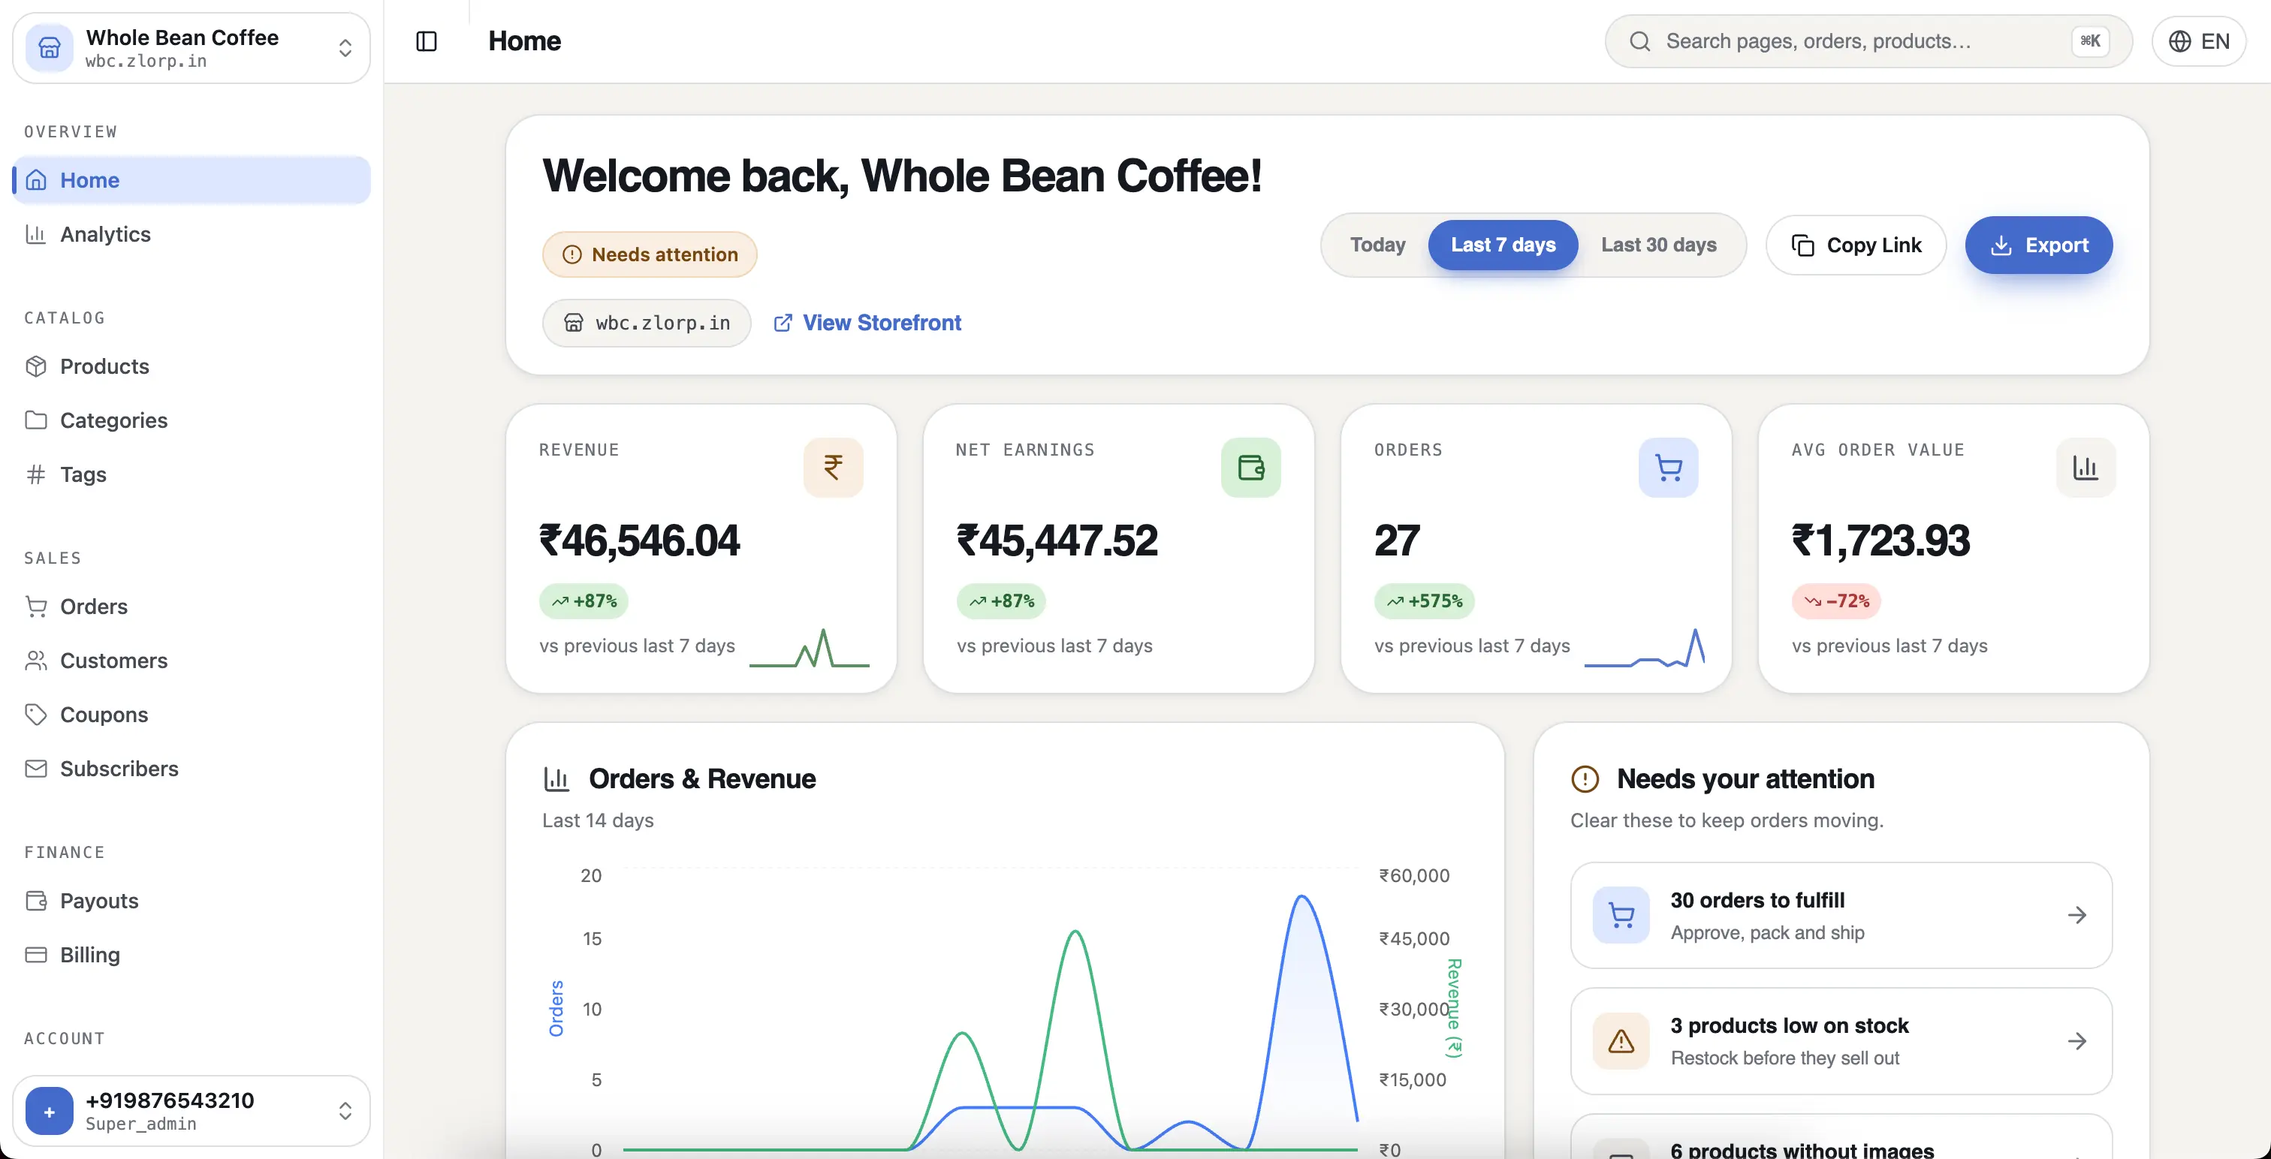The height and width of the screenshot is (1159, 2271).
Task: Click the magnifier icon in search bar
Action: coord(1639,41)
